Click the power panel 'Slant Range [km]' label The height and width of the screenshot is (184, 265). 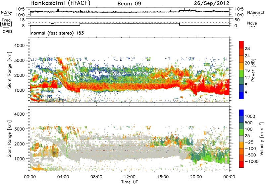(9, 70)
